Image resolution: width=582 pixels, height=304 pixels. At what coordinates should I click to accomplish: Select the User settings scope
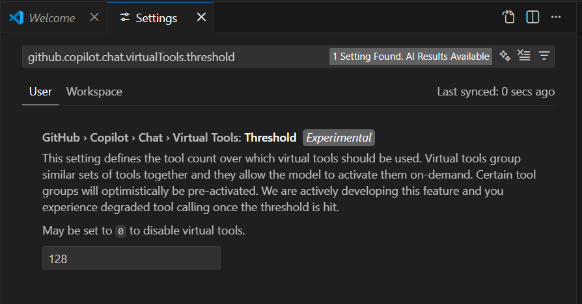click(x=40, y=92)
